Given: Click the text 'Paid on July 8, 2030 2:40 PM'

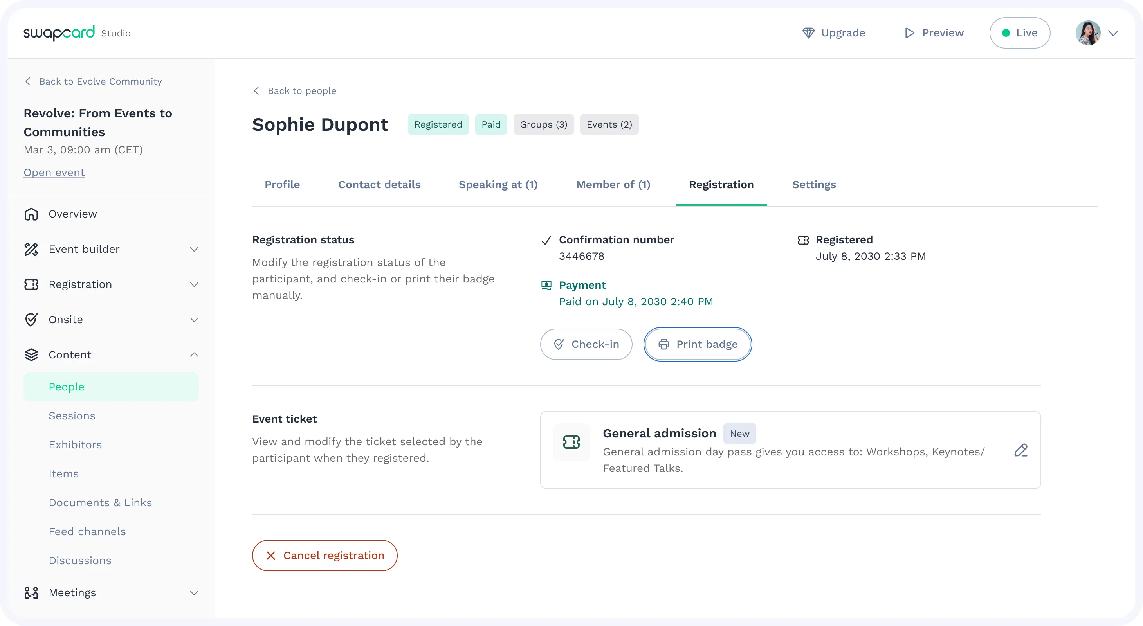Looking at the screenshot, I should coord(635,302).
